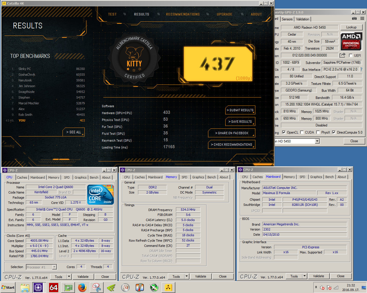Take a screenshot with GPU-Z camera icon
Image resolution: width=367 pixels, height=293 pixels.
[x=354, y=19]
